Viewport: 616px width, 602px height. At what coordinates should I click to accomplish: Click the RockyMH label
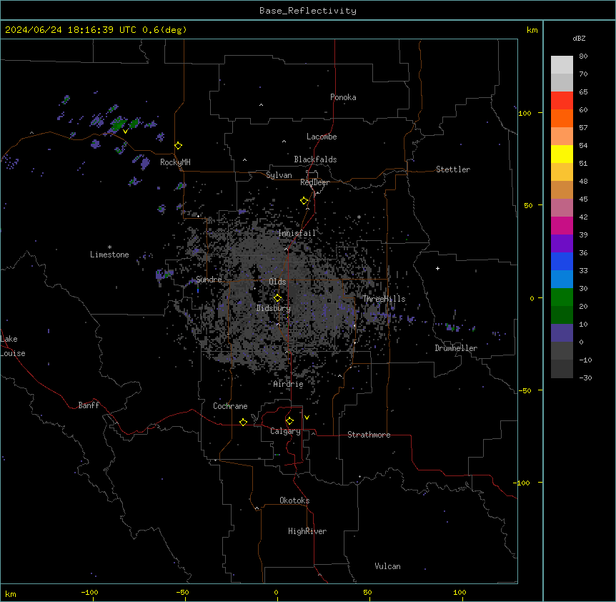(175, 162)
